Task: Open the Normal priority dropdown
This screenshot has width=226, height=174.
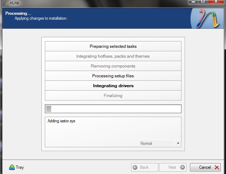Action: 159,143
